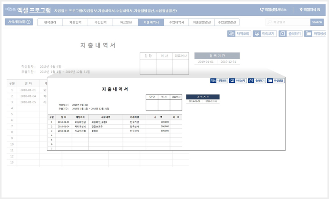
Task: Click the magnifier icon in search box
Action: click(x=269, y=22)
